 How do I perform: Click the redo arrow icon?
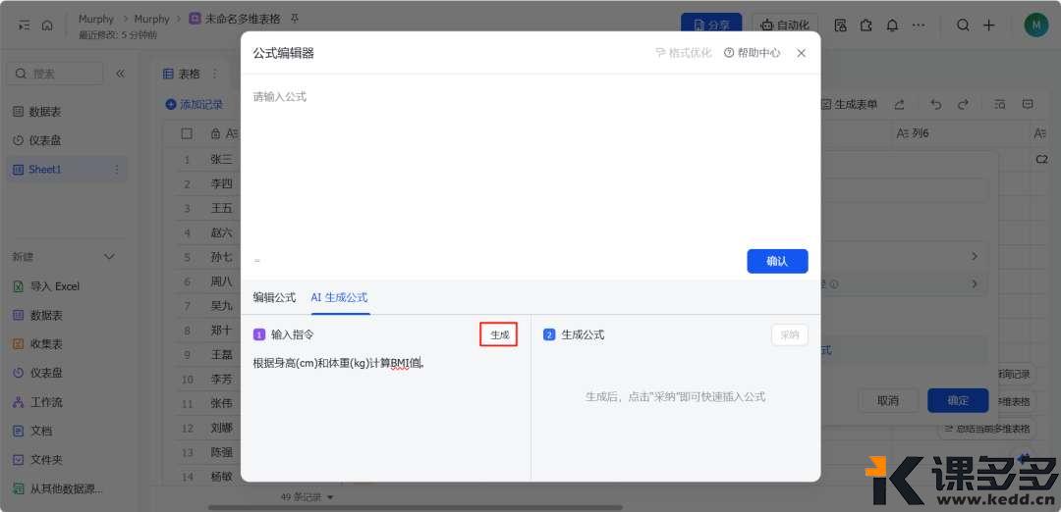(963, 104)
